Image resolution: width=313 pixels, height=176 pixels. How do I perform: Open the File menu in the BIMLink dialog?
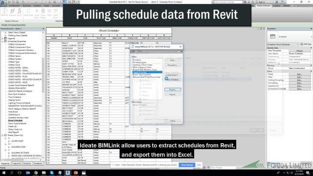[134, 51]
